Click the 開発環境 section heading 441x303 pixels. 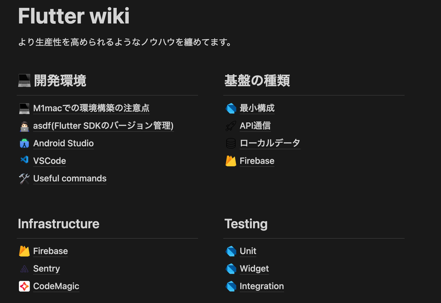60,81
